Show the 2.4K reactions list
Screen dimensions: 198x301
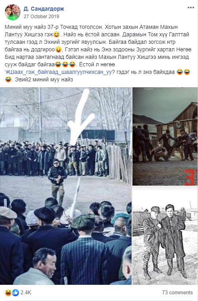click(x=26, y=292)
